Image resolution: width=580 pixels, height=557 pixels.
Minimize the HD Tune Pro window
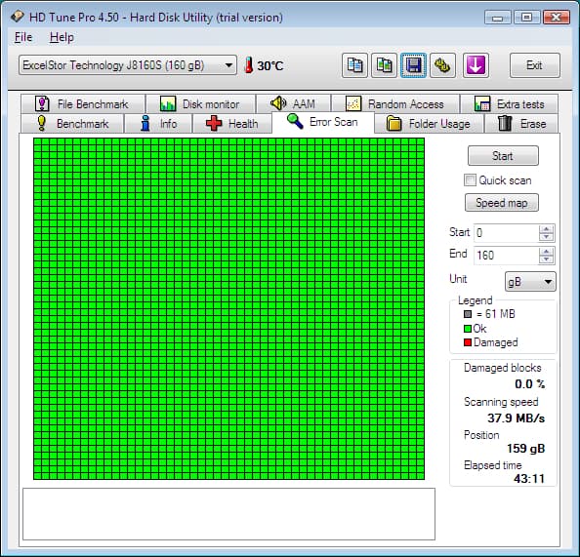498,18
